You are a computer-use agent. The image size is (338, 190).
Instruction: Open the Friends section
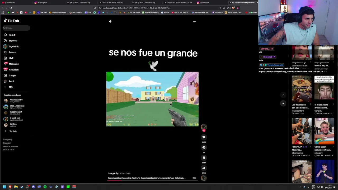pyautogui.click(x=10, y=52)
